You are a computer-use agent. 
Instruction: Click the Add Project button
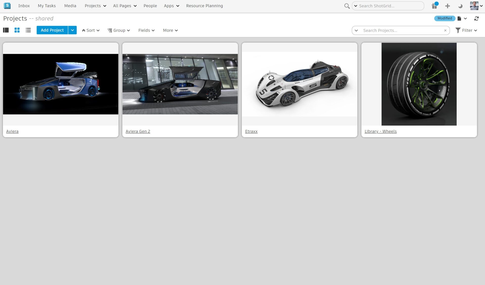[x=52, y=30]
